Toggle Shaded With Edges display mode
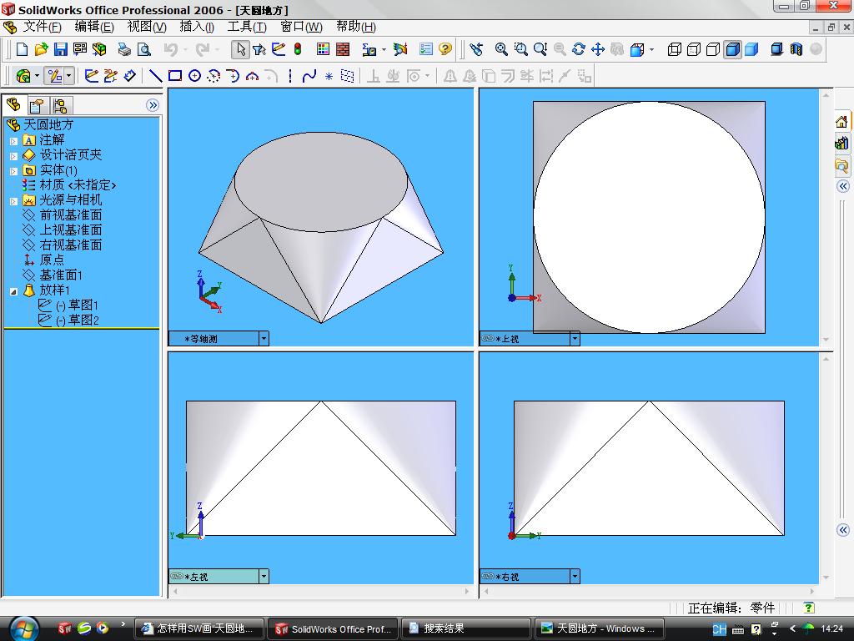The image size is (854, 641). pyautogui.click(x=732, y=49)
